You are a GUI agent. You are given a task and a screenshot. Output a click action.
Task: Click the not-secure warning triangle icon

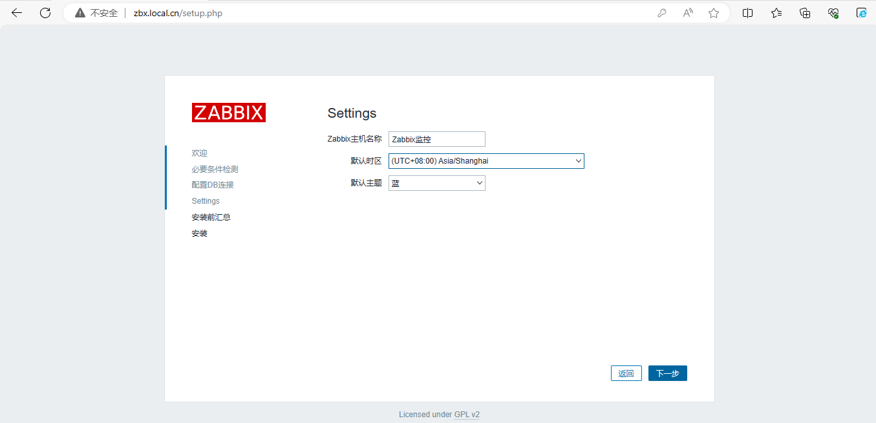coord(80,13)
